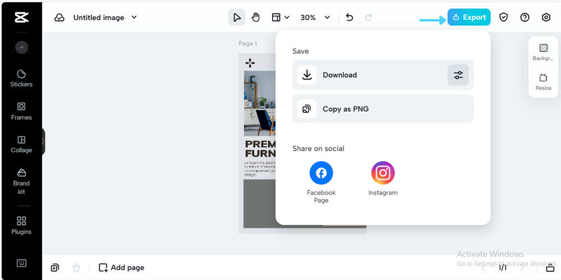Open the Stickers panel
Image resolution: width=561 pixels, height=280 pixels.
tap(21, 78)
